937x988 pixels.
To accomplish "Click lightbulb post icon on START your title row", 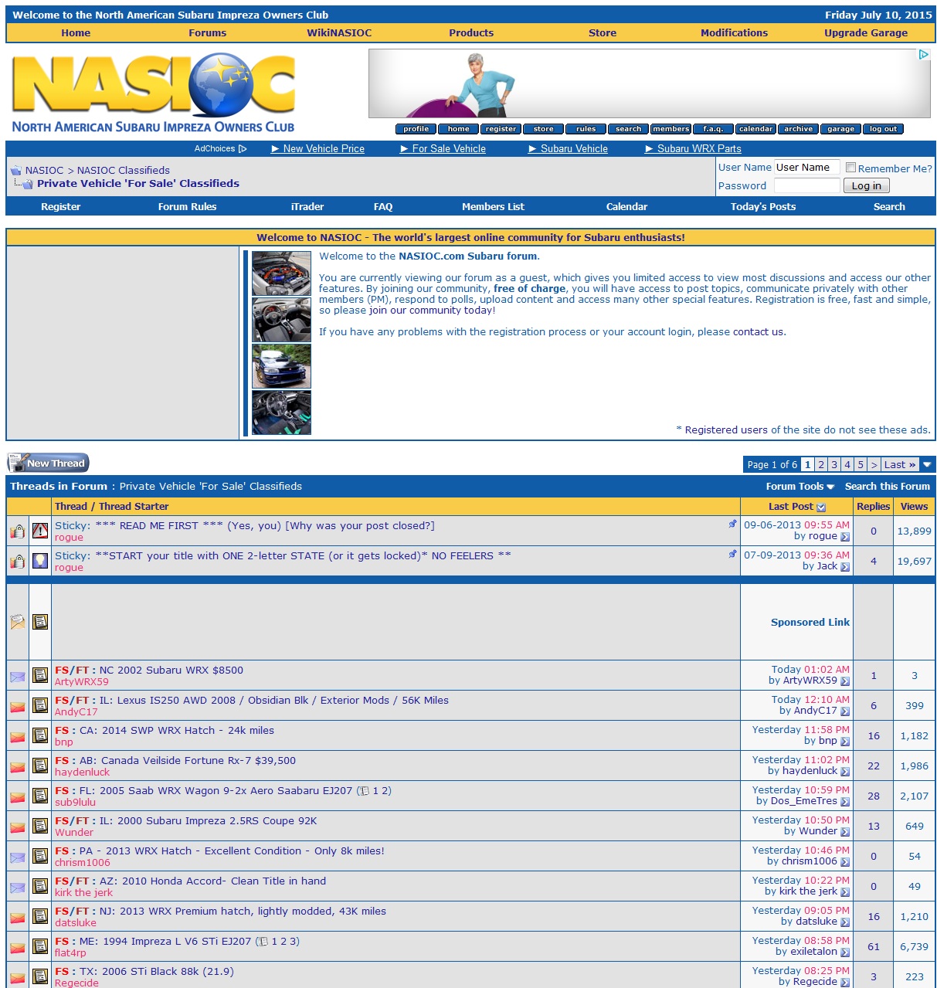I will [x=40, y=561].
